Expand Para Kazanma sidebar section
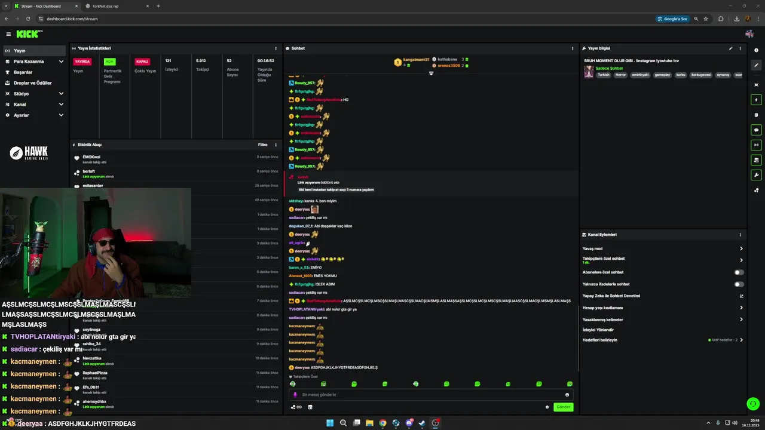The height and width of the screenshot is (430, 765). point(61,62)
